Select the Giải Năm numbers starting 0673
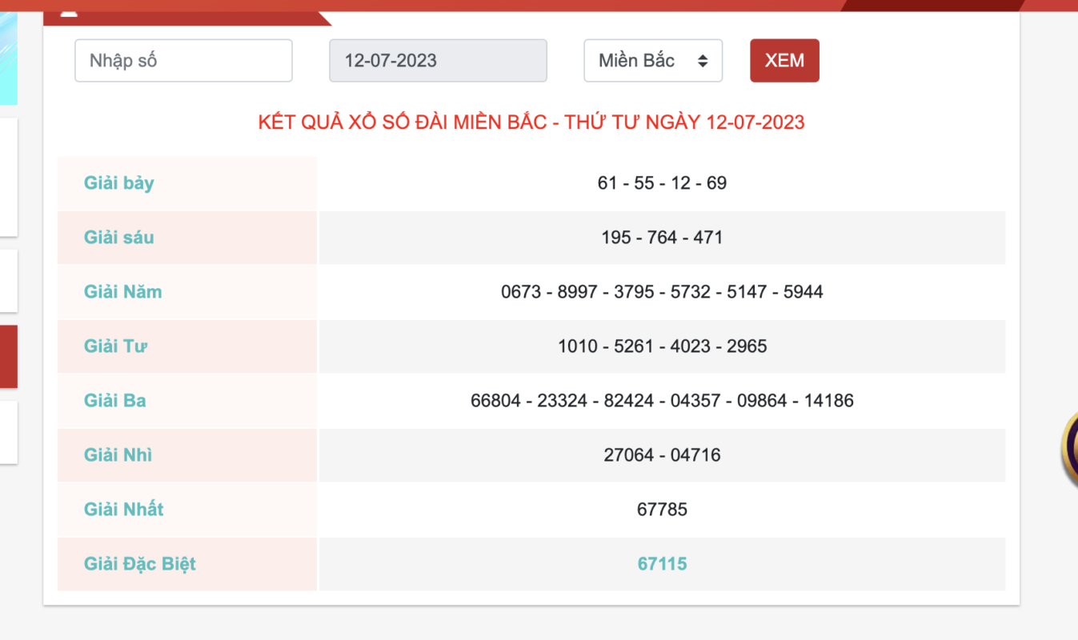This screenshot has width=1078, height=640. tap(662, 292)
